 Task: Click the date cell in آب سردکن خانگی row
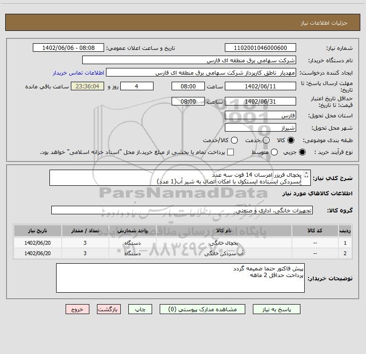point(38,253)
